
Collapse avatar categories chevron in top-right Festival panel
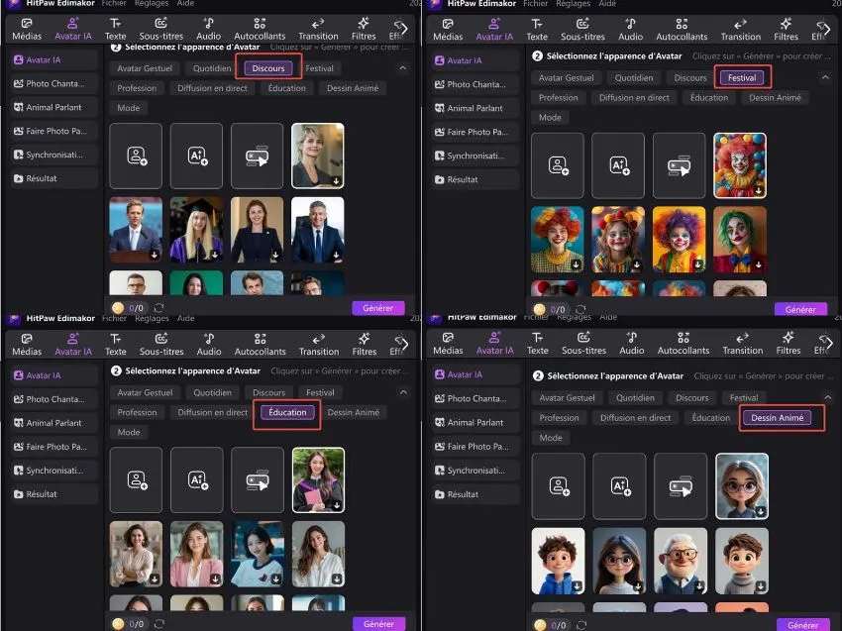coord(825,77)
